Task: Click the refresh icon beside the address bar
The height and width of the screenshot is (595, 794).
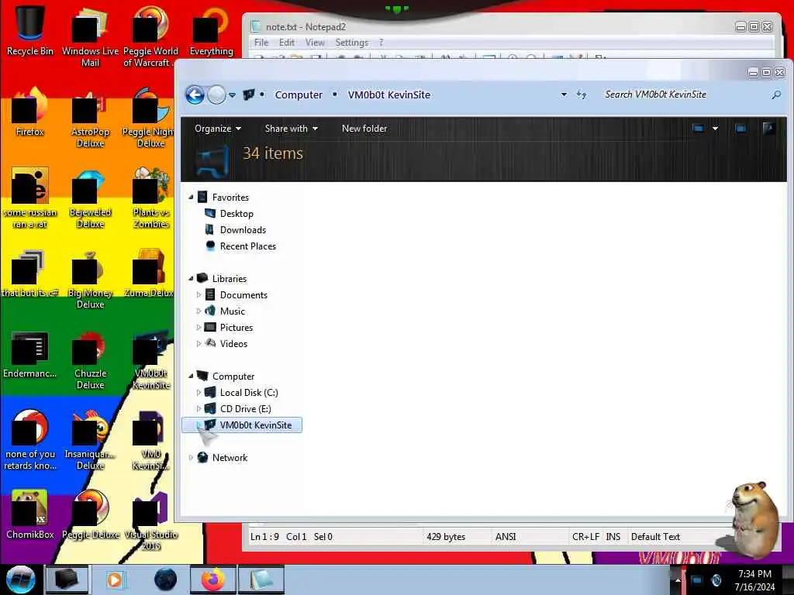Action: click(582, 95)
